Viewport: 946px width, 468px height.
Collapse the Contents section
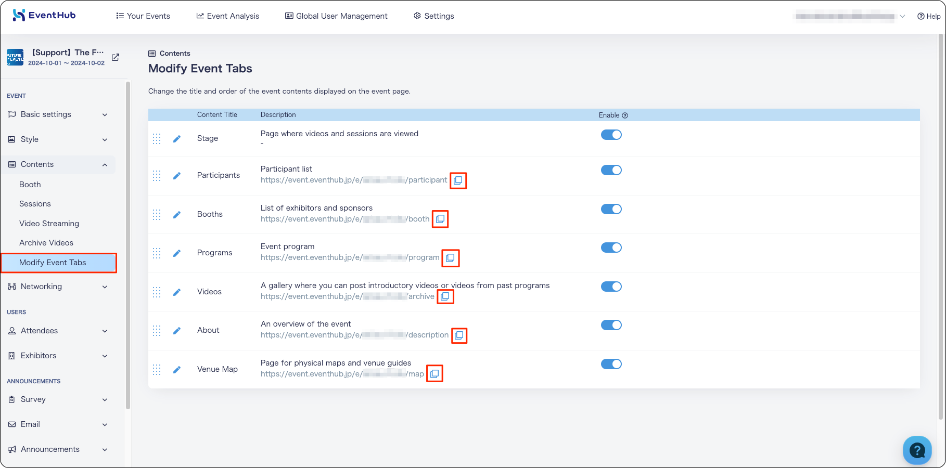tap(58, 164)
